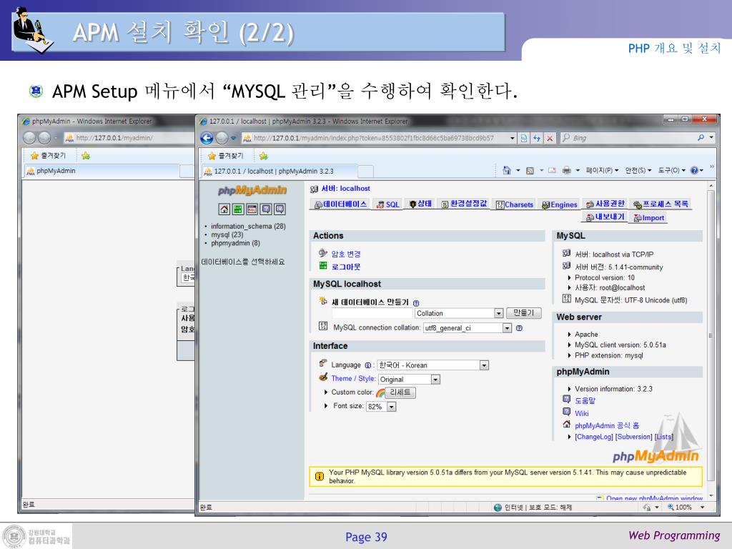Click the 리셋트 reset color button
Viewport: 732px width, 549px height.
(400, 392)
